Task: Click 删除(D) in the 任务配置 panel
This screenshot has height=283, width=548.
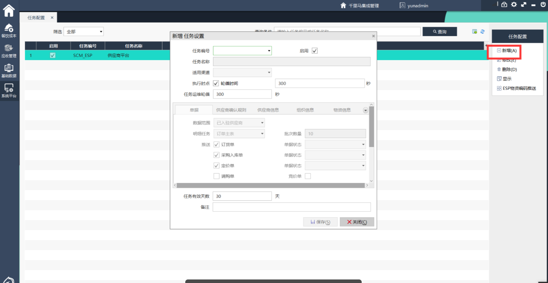Action: pyautogui.click(x=509, y=70)
